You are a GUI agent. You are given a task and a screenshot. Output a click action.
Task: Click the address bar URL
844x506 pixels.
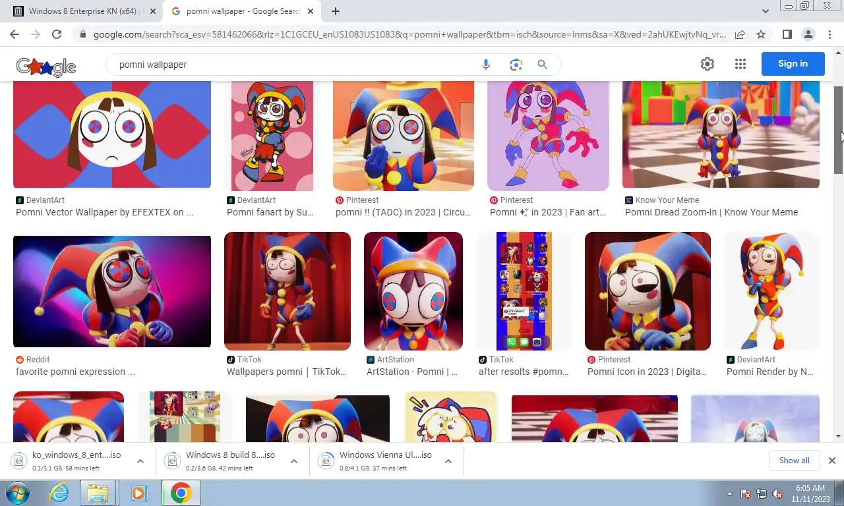tap(409, 34)
